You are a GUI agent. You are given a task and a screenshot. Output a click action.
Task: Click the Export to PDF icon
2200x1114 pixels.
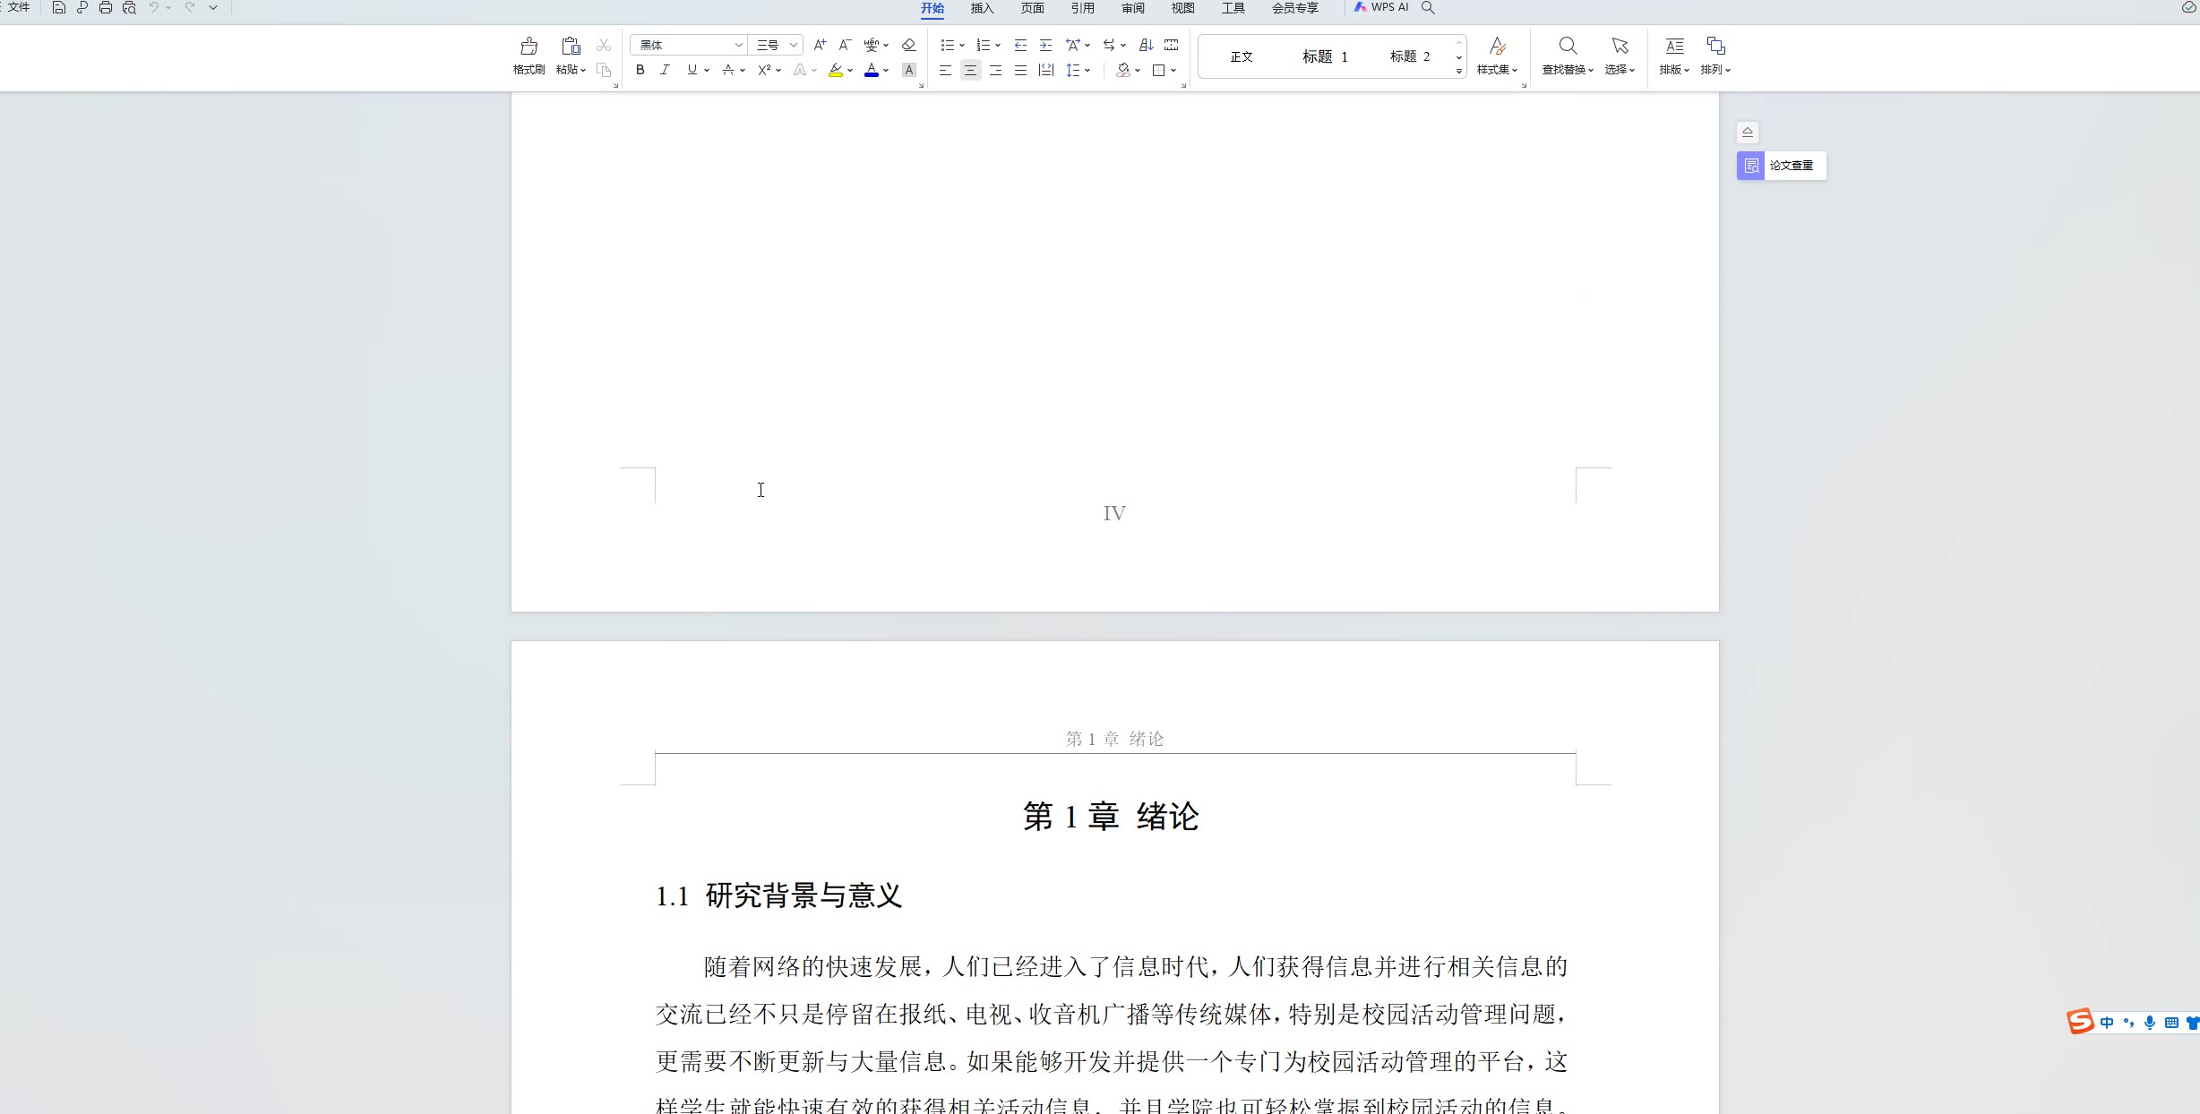pyautogui.click(x=82, y=8)
